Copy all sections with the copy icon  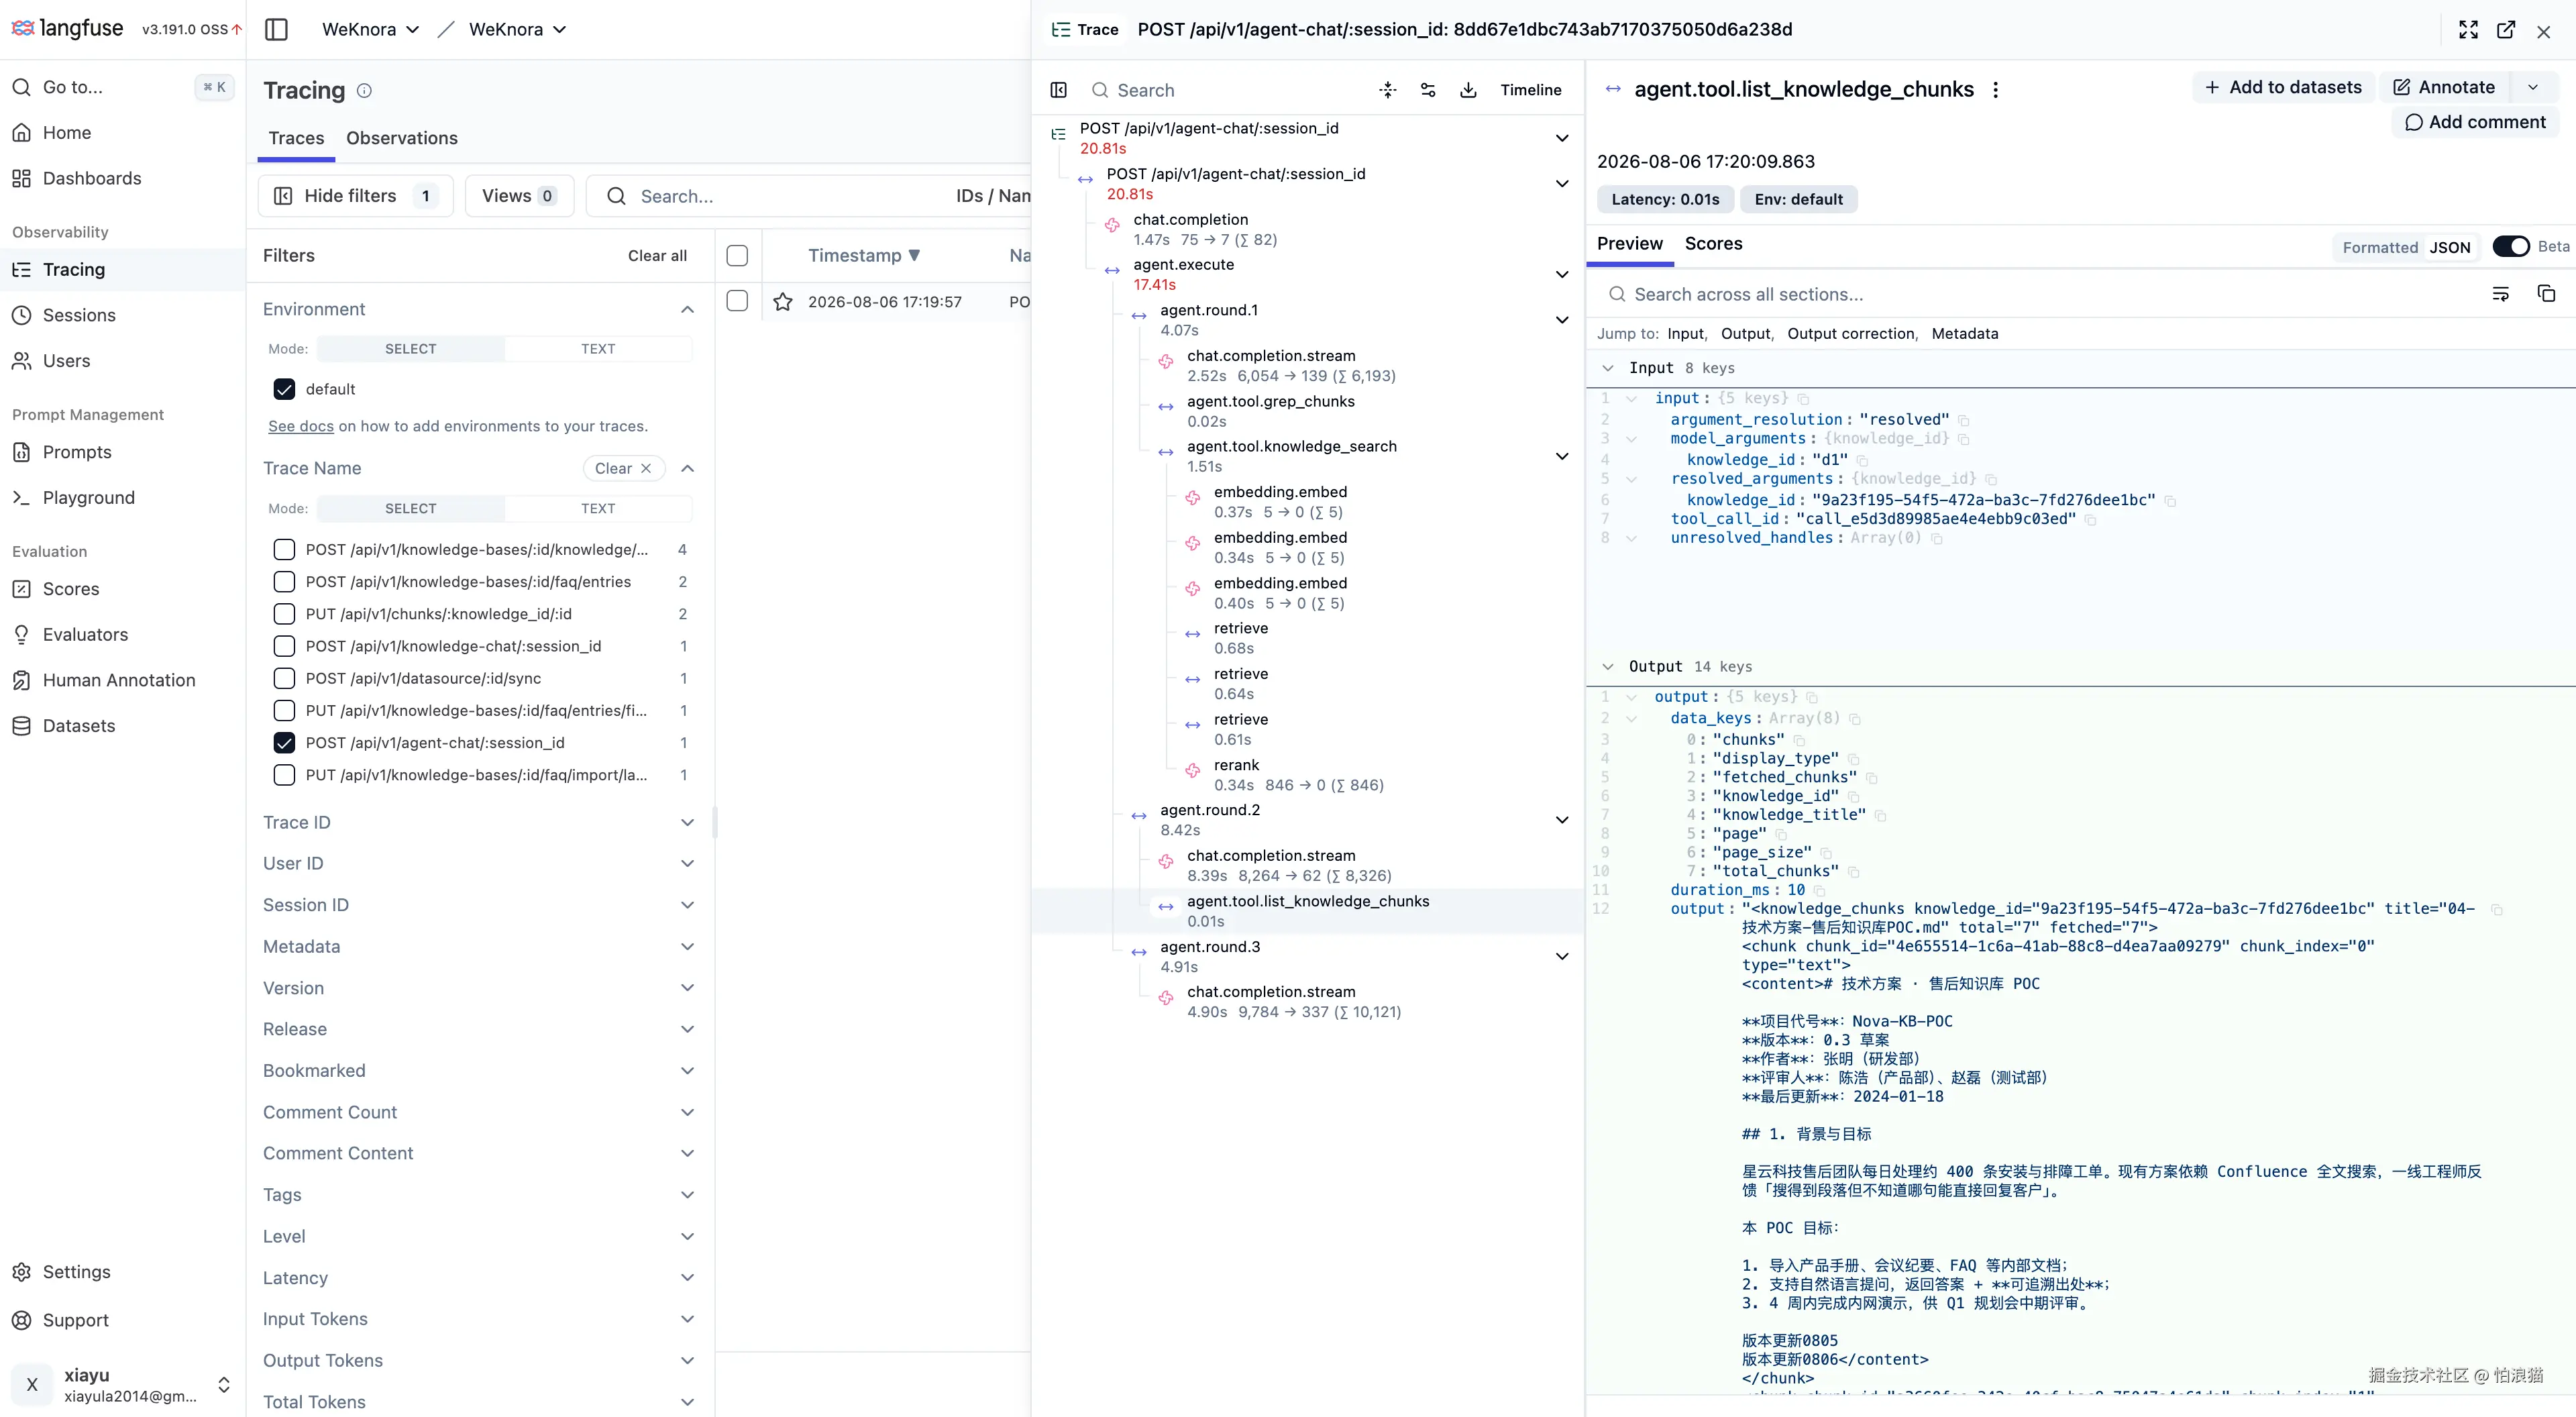(x=2546, y=294)
